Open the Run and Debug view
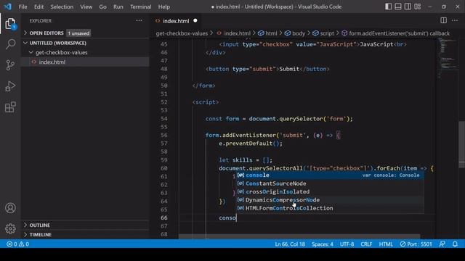465x261 pixels. [x=10, y=86]
